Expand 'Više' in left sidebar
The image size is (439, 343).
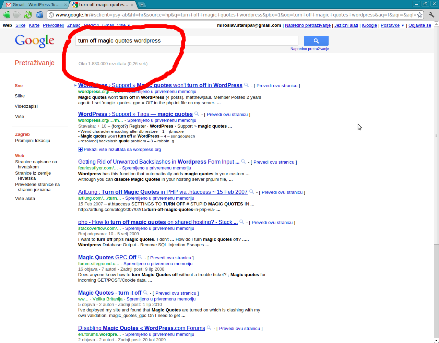point(20,117)
